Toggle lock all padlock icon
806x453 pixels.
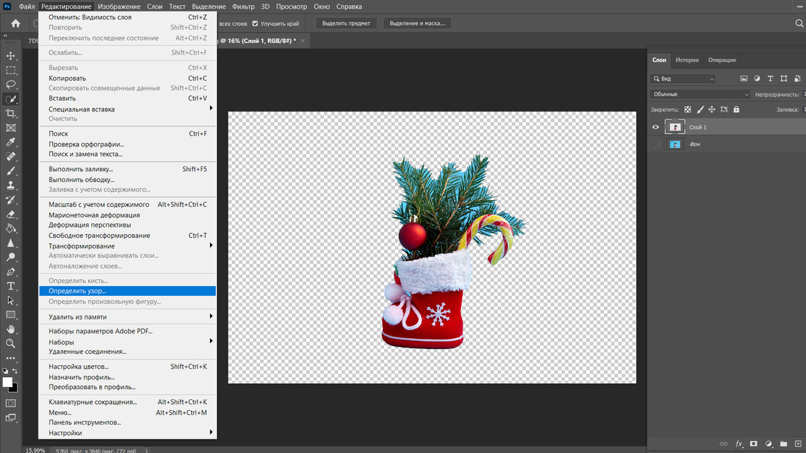tap(736, 109)
